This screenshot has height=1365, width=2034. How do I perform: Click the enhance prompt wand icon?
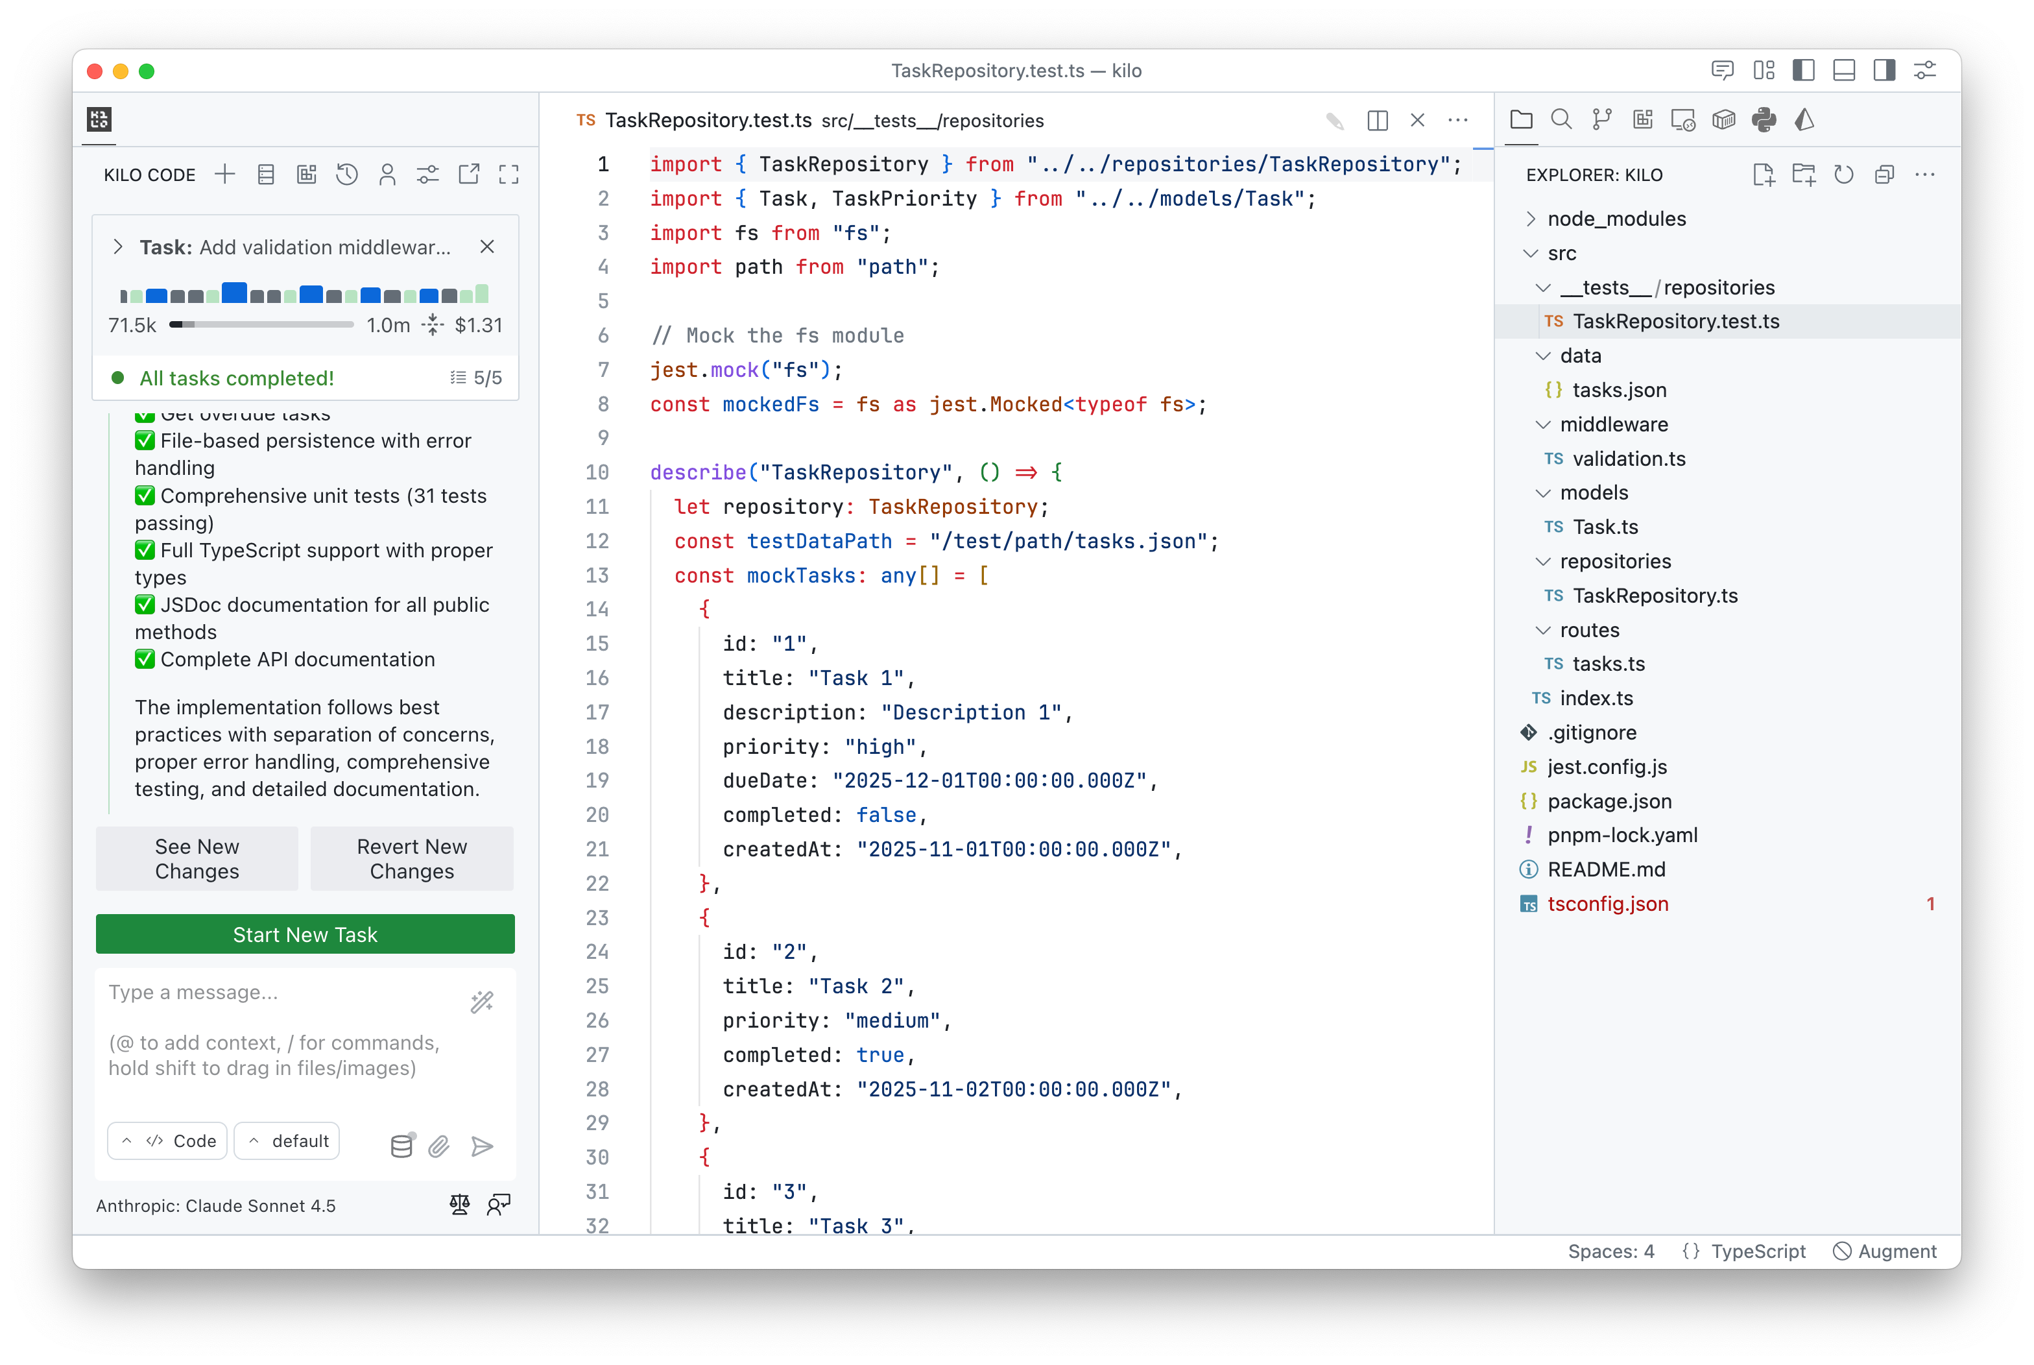[482, 1002]
